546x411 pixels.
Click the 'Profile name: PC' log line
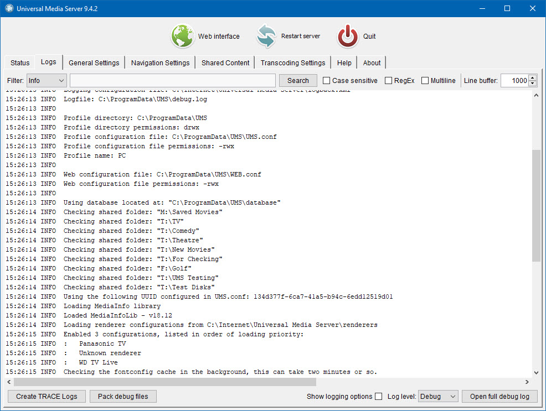(x=65, y=155)
